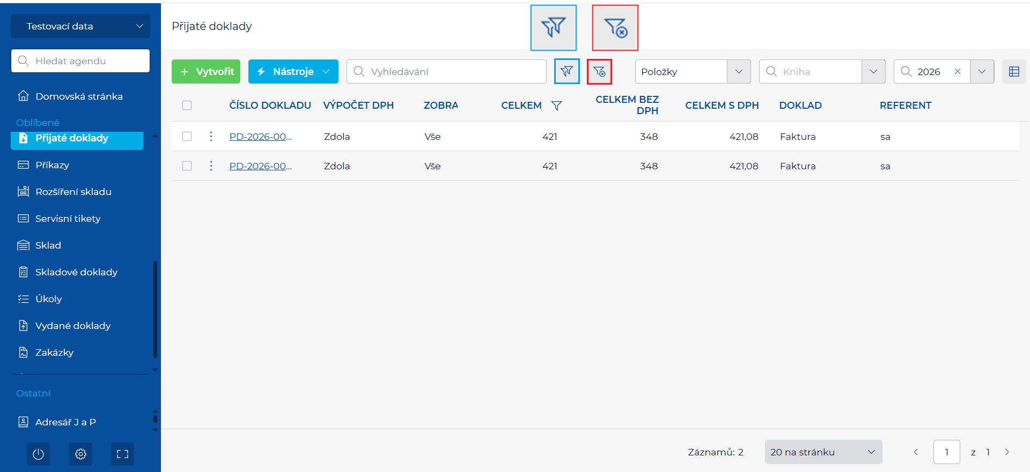
Task: Focus the Vyhledávání search field
Action: 446,71
